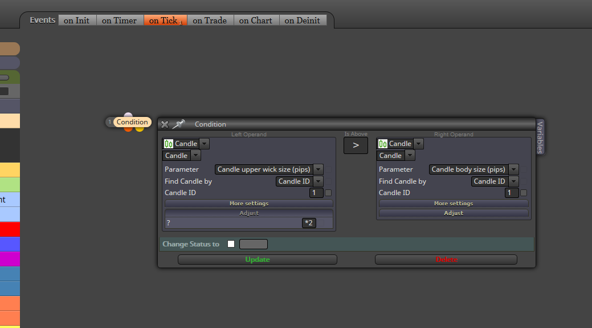This screenshot has width=592, height=328.
Task: Switch to the on Init tab
Action: click(x=77, y=21)
